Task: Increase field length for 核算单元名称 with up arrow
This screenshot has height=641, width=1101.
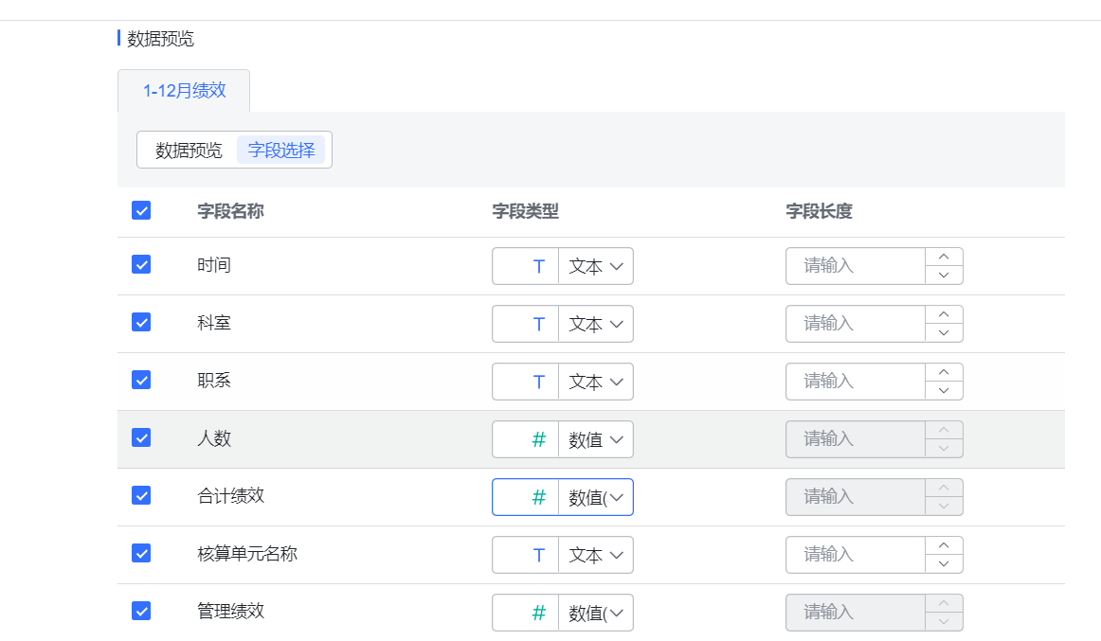Action: pyautogui.click(x=944, y=545)
